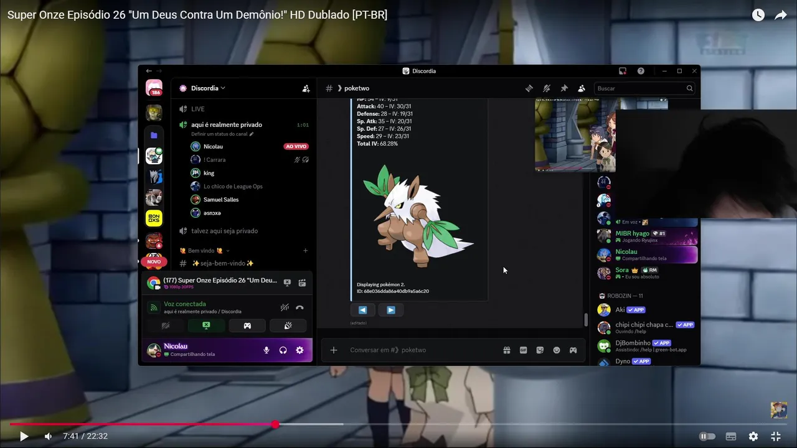Viewport: 797px width, 448px height.
Task: Open the seja-bem-vindo text channel
Action: pyautogui.click(x=222, y=263)
